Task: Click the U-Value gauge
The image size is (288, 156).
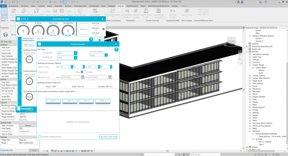Action: tap(38, 30)
